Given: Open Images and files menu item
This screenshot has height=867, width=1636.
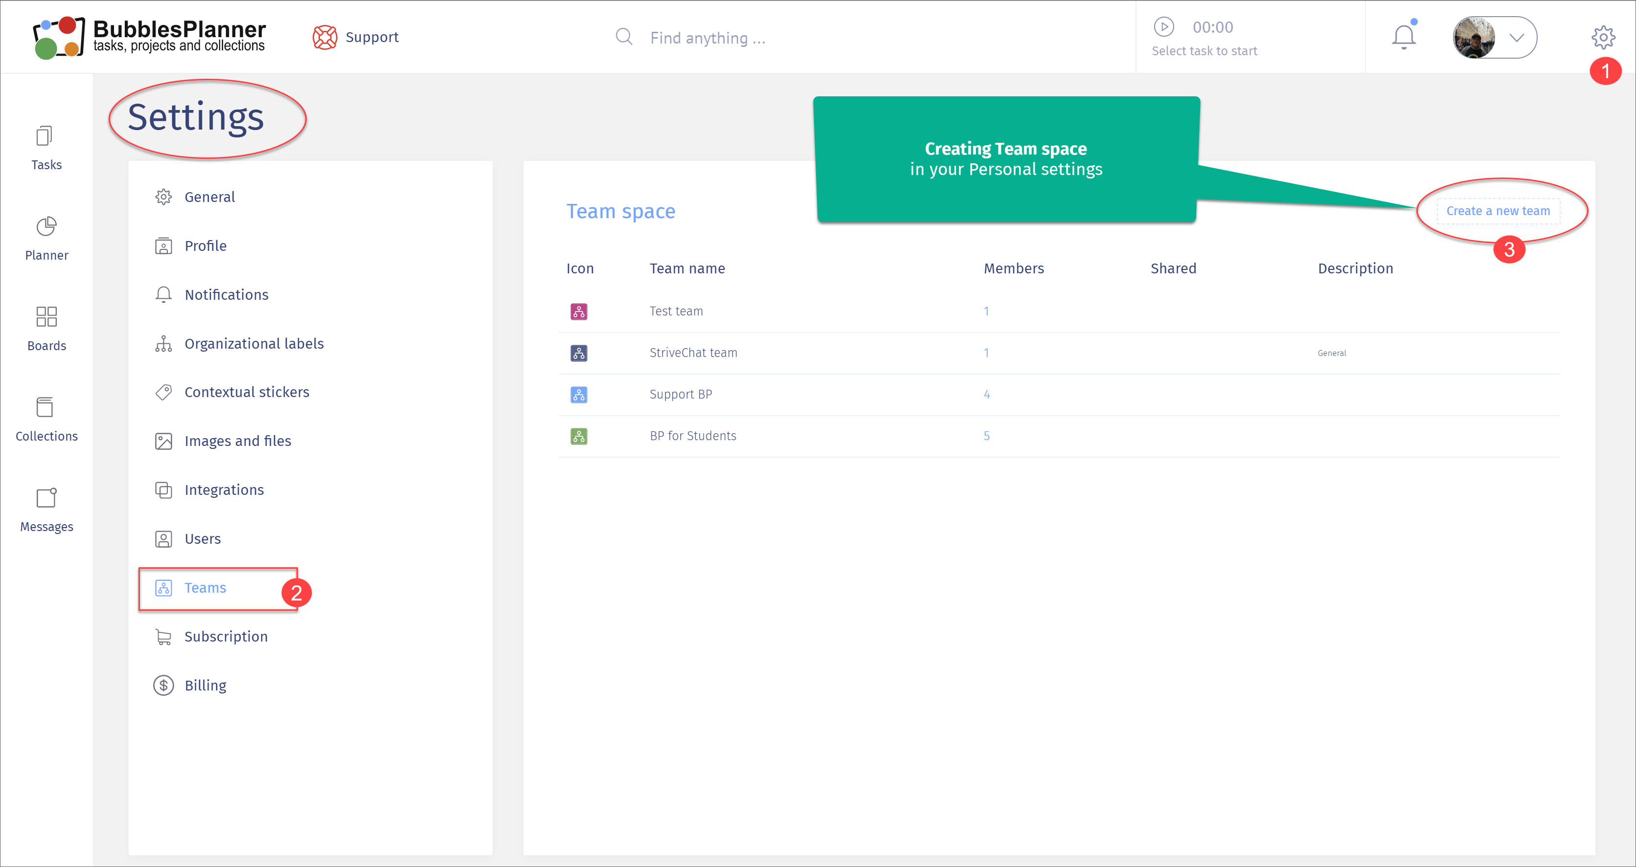Looking at the screenshot, I should (x=238, y=441).
